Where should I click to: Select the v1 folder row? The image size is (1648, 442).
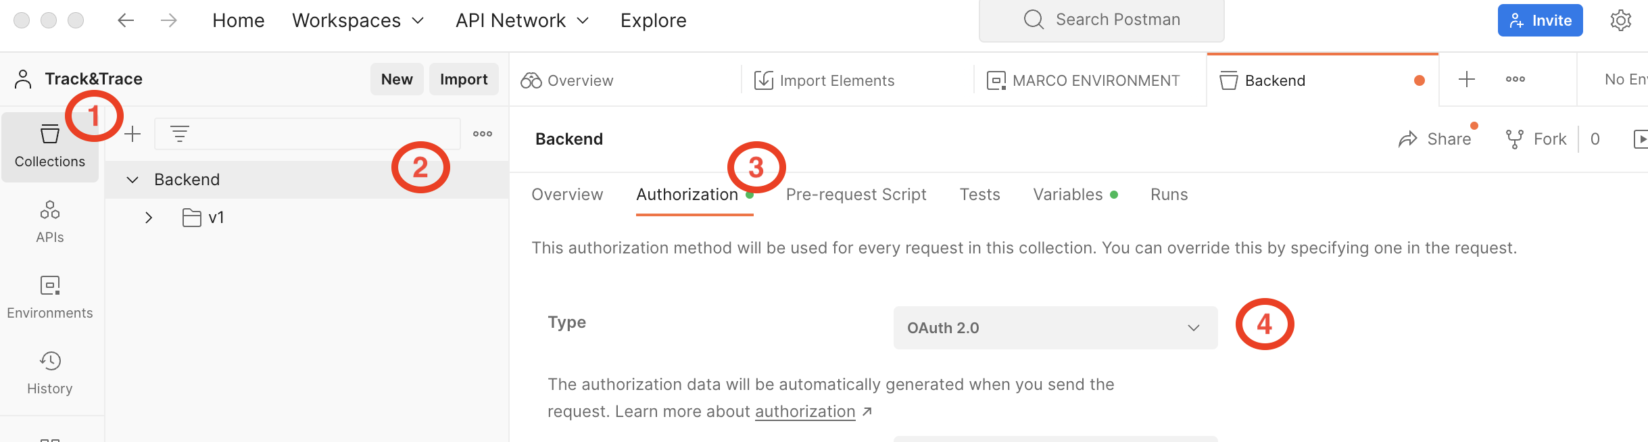(x=307, y=218)
